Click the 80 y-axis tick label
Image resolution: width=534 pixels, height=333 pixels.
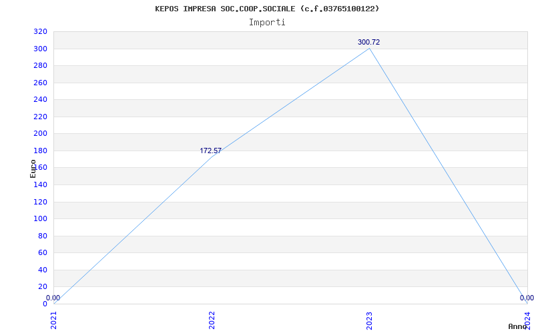[43, 236]
